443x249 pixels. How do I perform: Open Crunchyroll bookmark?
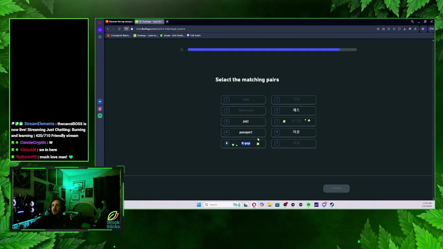(x=118, y=35)
